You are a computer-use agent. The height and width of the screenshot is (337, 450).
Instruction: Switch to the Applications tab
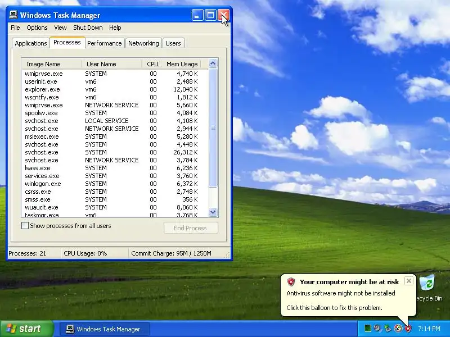[31, 43]
